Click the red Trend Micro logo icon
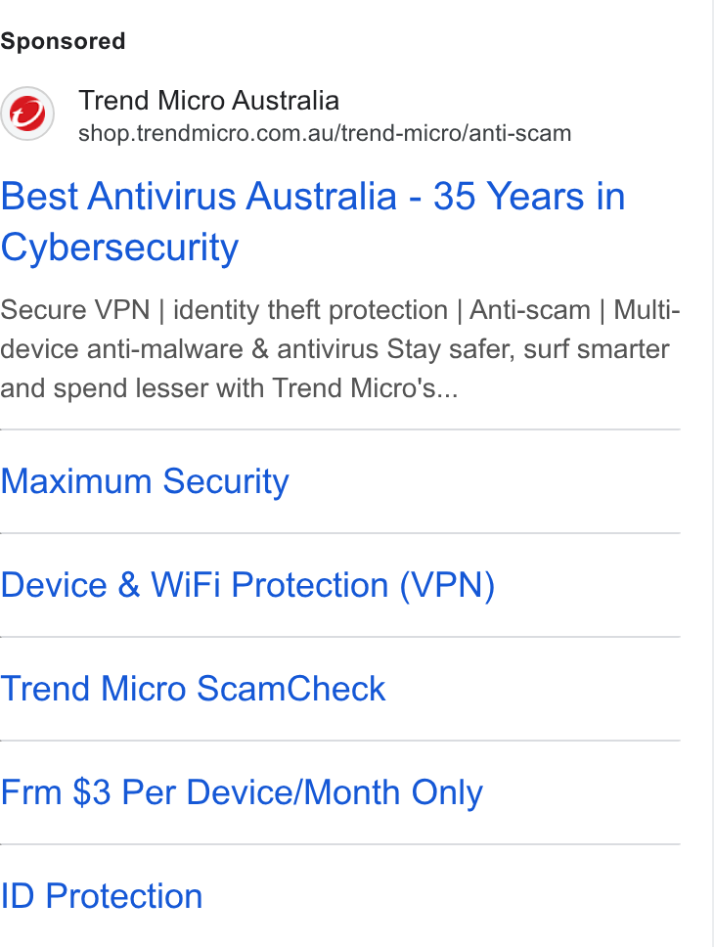Viewport: 714px width, 947px height. 27,113
